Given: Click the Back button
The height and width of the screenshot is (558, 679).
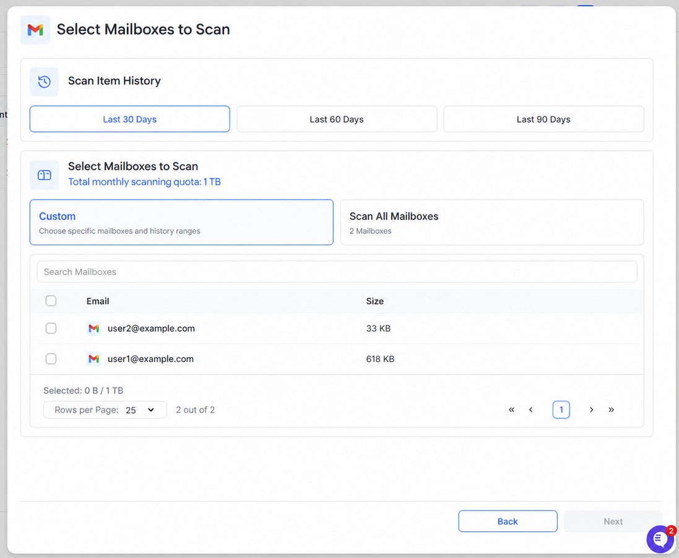Looking at the screenshot, I should click(x=508, y=522).
